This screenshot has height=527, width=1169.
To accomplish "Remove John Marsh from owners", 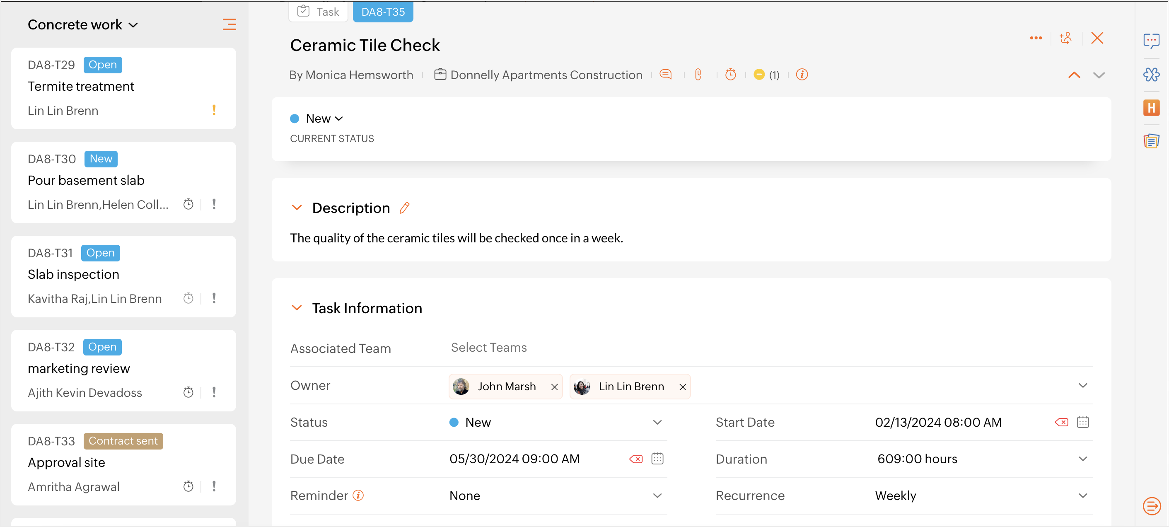I will click(554, 387).
